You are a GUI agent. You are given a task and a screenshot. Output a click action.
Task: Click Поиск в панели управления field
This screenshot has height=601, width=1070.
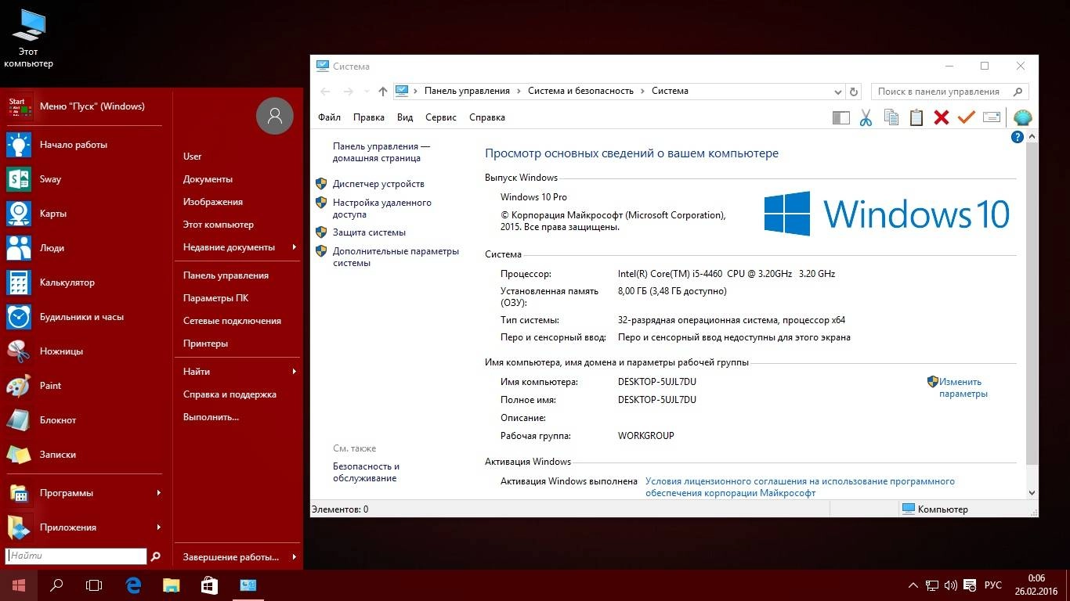pyautogui.click(x=949, y=92)
